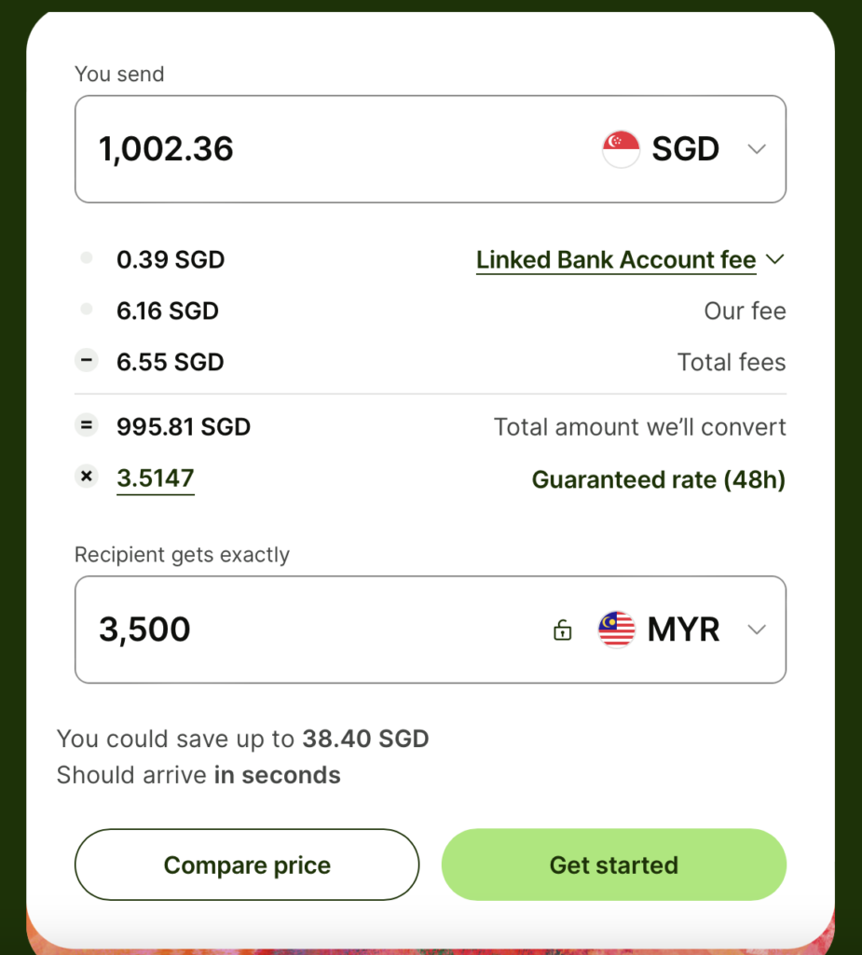Click the minus icon beside total fees
The height and width of the screenshot is (955, 862).
86,362
